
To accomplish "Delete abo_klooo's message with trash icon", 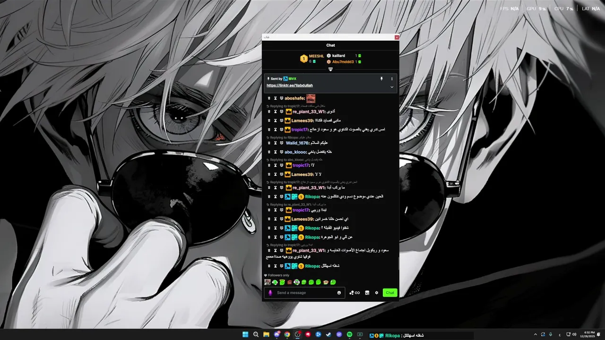I will tap(269, 152).
